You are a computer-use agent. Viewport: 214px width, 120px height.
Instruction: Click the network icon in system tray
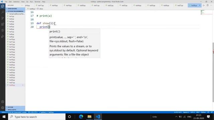click(185, 117)
